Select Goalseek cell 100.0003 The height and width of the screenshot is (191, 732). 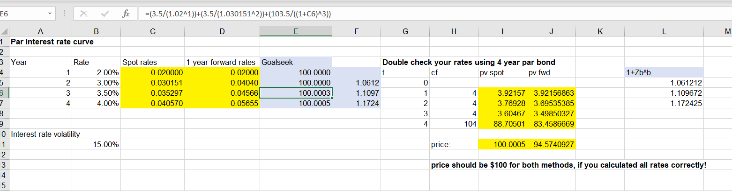pos(296,93)
